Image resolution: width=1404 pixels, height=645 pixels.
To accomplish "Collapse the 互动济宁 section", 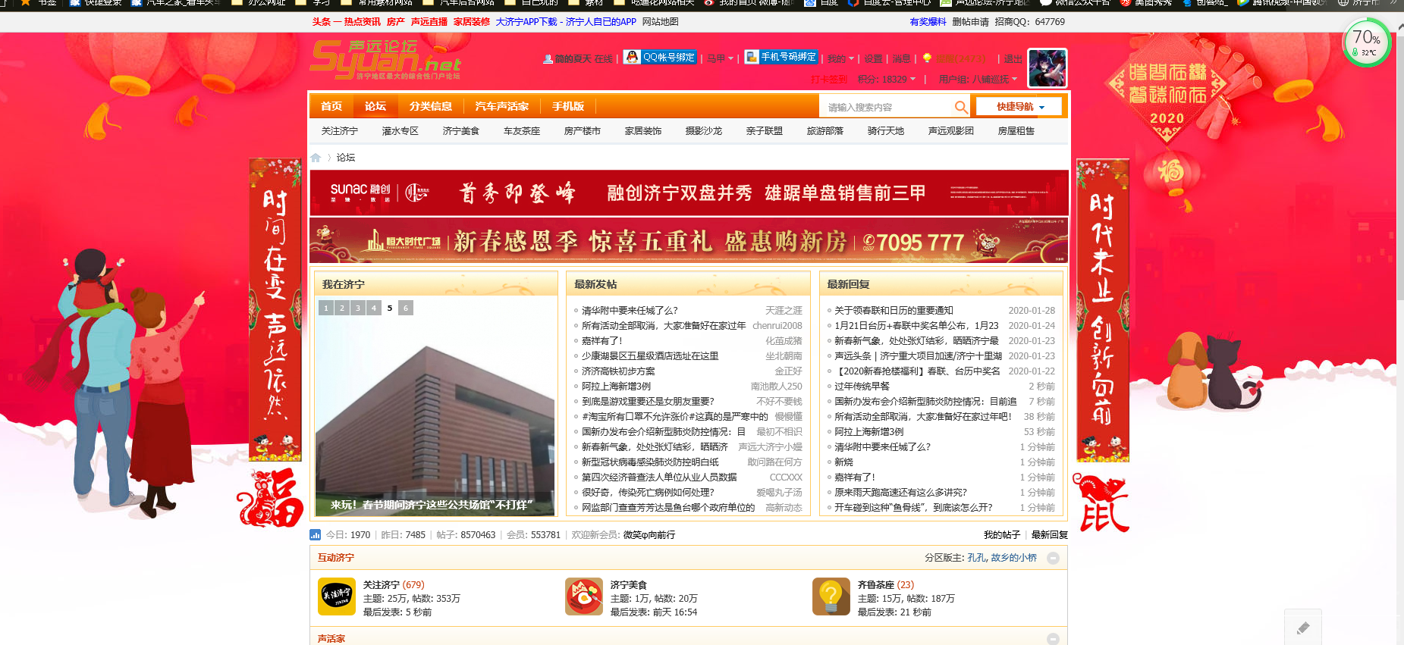I will 1053,558.
